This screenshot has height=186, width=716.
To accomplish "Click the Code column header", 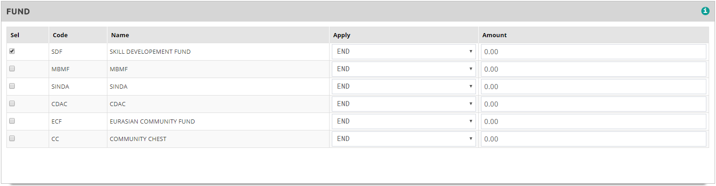I will 60,35.
